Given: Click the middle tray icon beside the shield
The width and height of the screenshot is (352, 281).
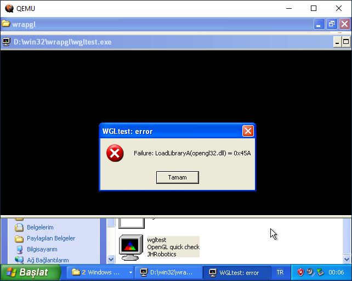Looking at the screenshot, I should click(310, 272).
